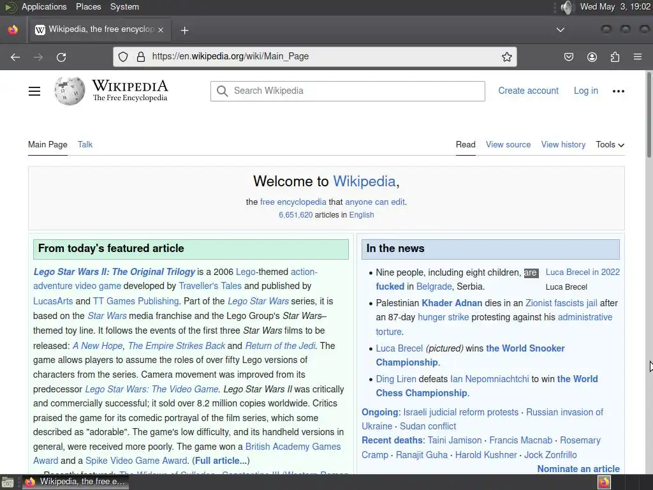Image resolution: width=653 pixels, height=490 pixels.
Task: Click the Nominate an article link
Action: pyautogui.click(x=578, y=469)
